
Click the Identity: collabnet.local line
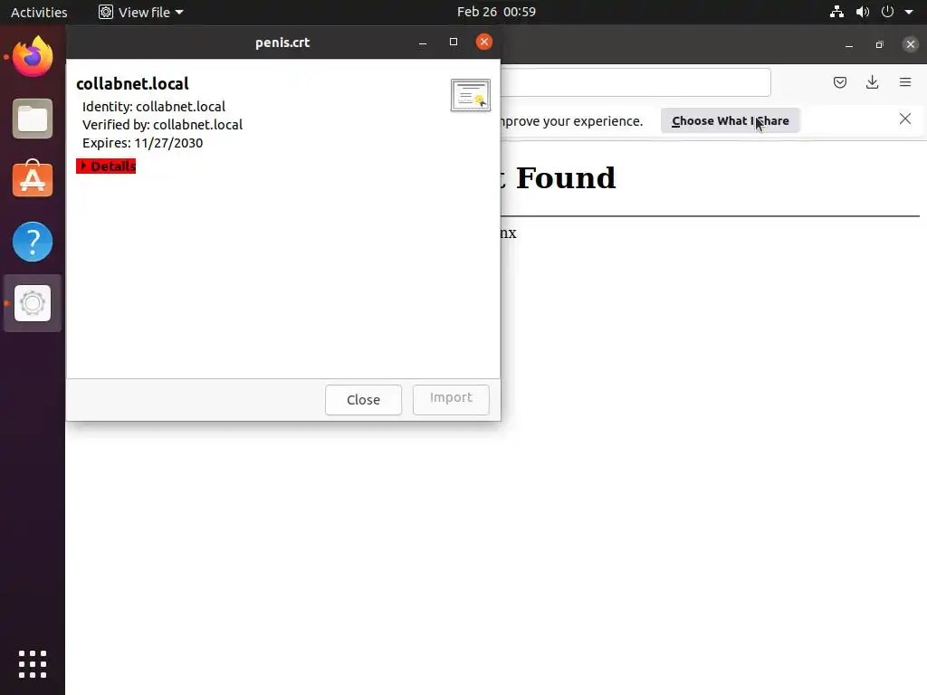tap(154, 107)
